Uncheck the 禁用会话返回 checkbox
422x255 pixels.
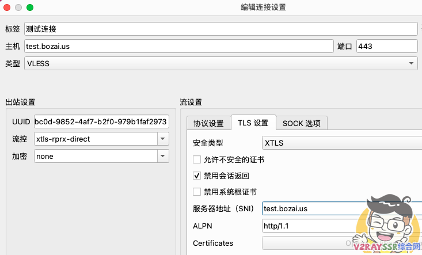click(x=197, y=176)
